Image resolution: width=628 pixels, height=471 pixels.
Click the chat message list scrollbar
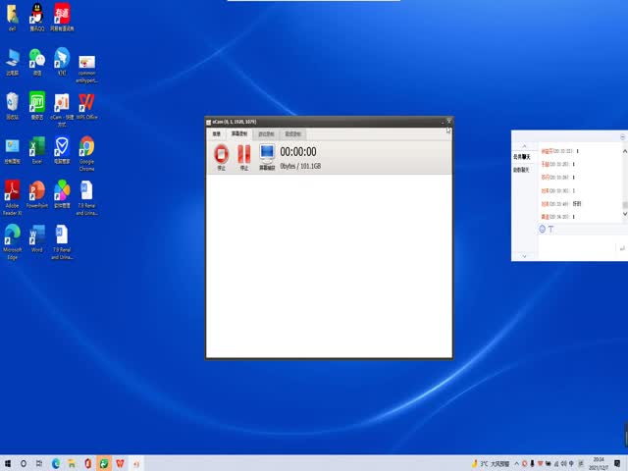(624, 182)
